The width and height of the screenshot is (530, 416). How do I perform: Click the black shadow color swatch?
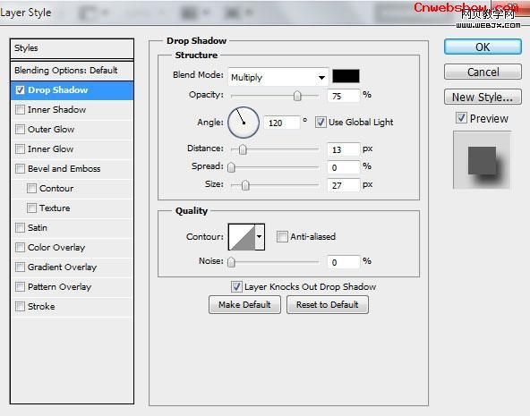click(346, 76)
